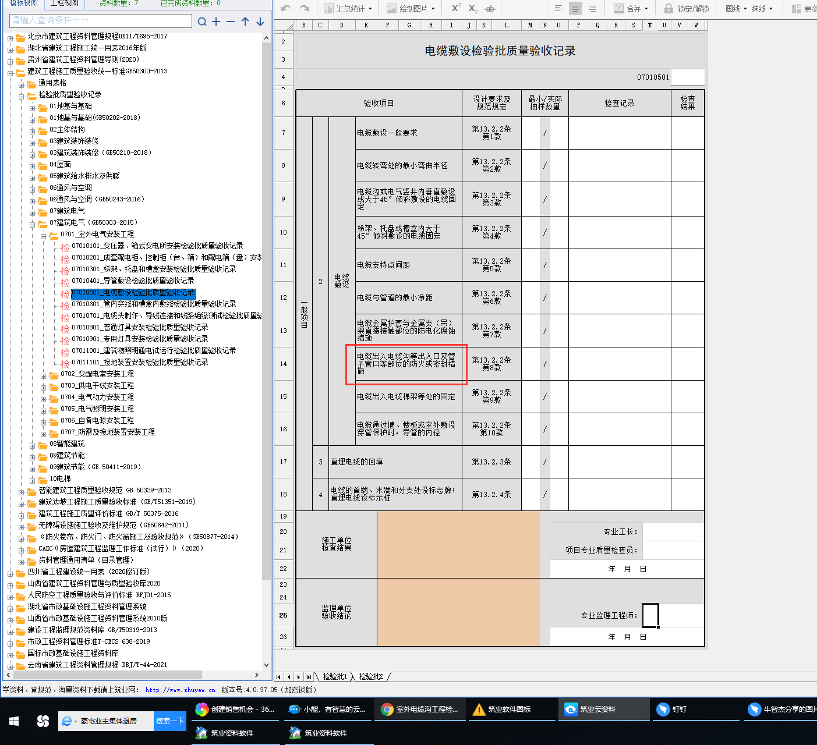Screen dimensions: 817x745
Task: Select 四川省工程建设统一用表 tree row
Action: pyautogui.click(x=89, y=572)
